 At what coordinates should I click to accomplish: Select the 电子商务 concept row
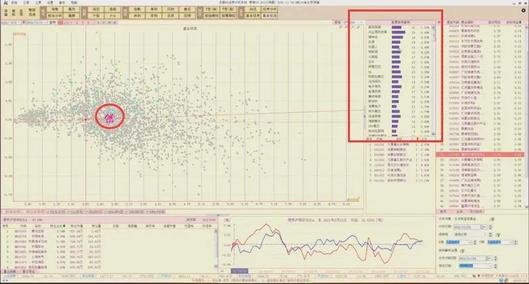(x=400, y=86)
